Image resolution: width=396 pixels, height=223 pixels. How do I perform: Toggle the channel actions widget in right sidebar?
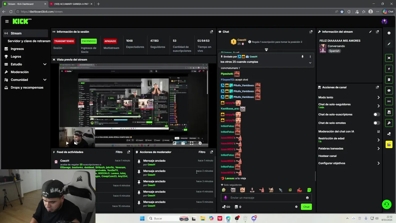coord(389,112)
